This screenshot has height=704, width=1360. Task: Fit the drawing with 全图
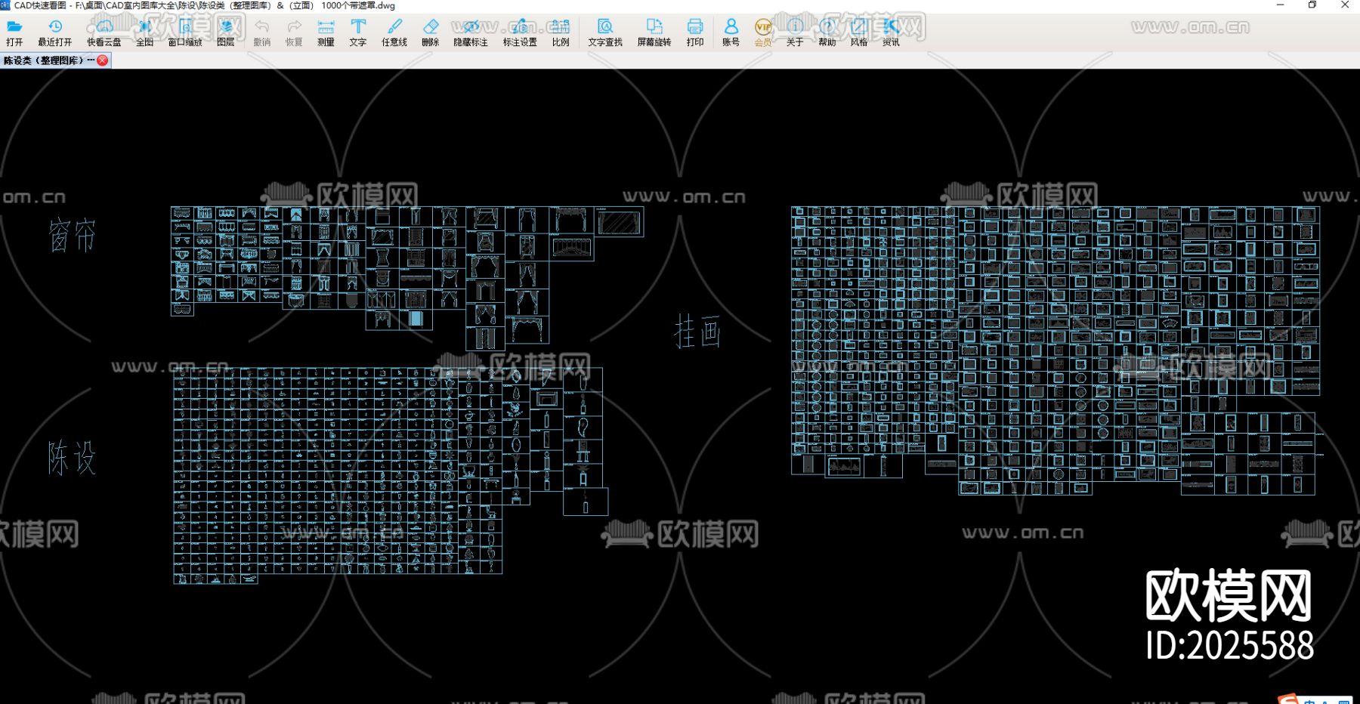(145, 32)
